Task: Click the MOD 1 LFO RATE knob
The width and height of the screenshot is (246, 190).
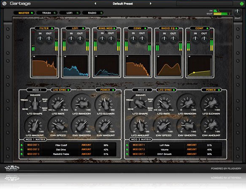Action: (x=58, y=104)
